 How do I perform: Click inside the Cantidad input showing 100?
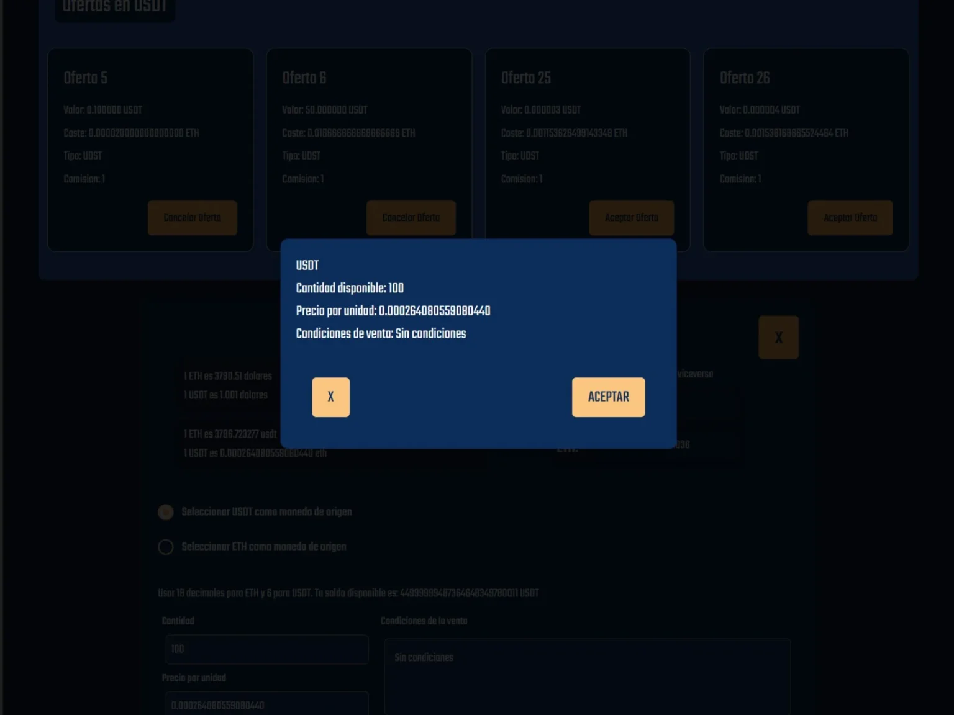tap(266, 649)
